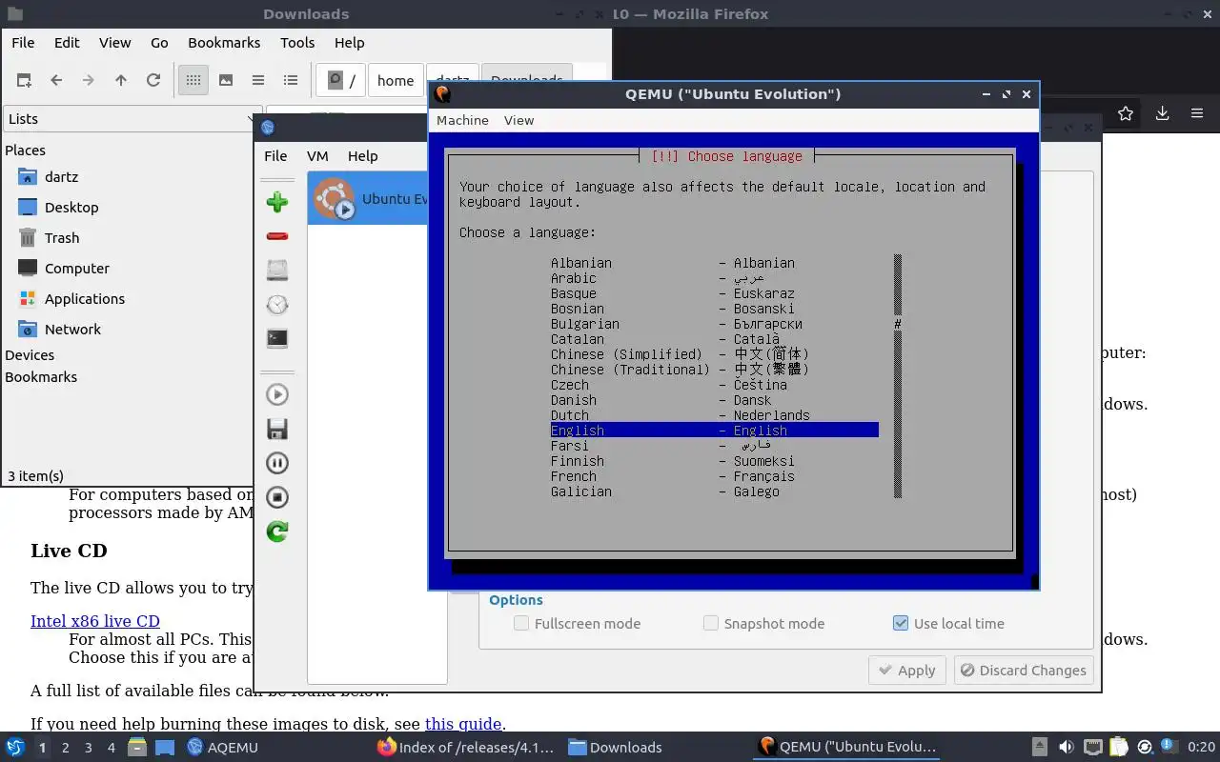Pause the running virtual machine

pyautogui.click(x=277, y=463)
